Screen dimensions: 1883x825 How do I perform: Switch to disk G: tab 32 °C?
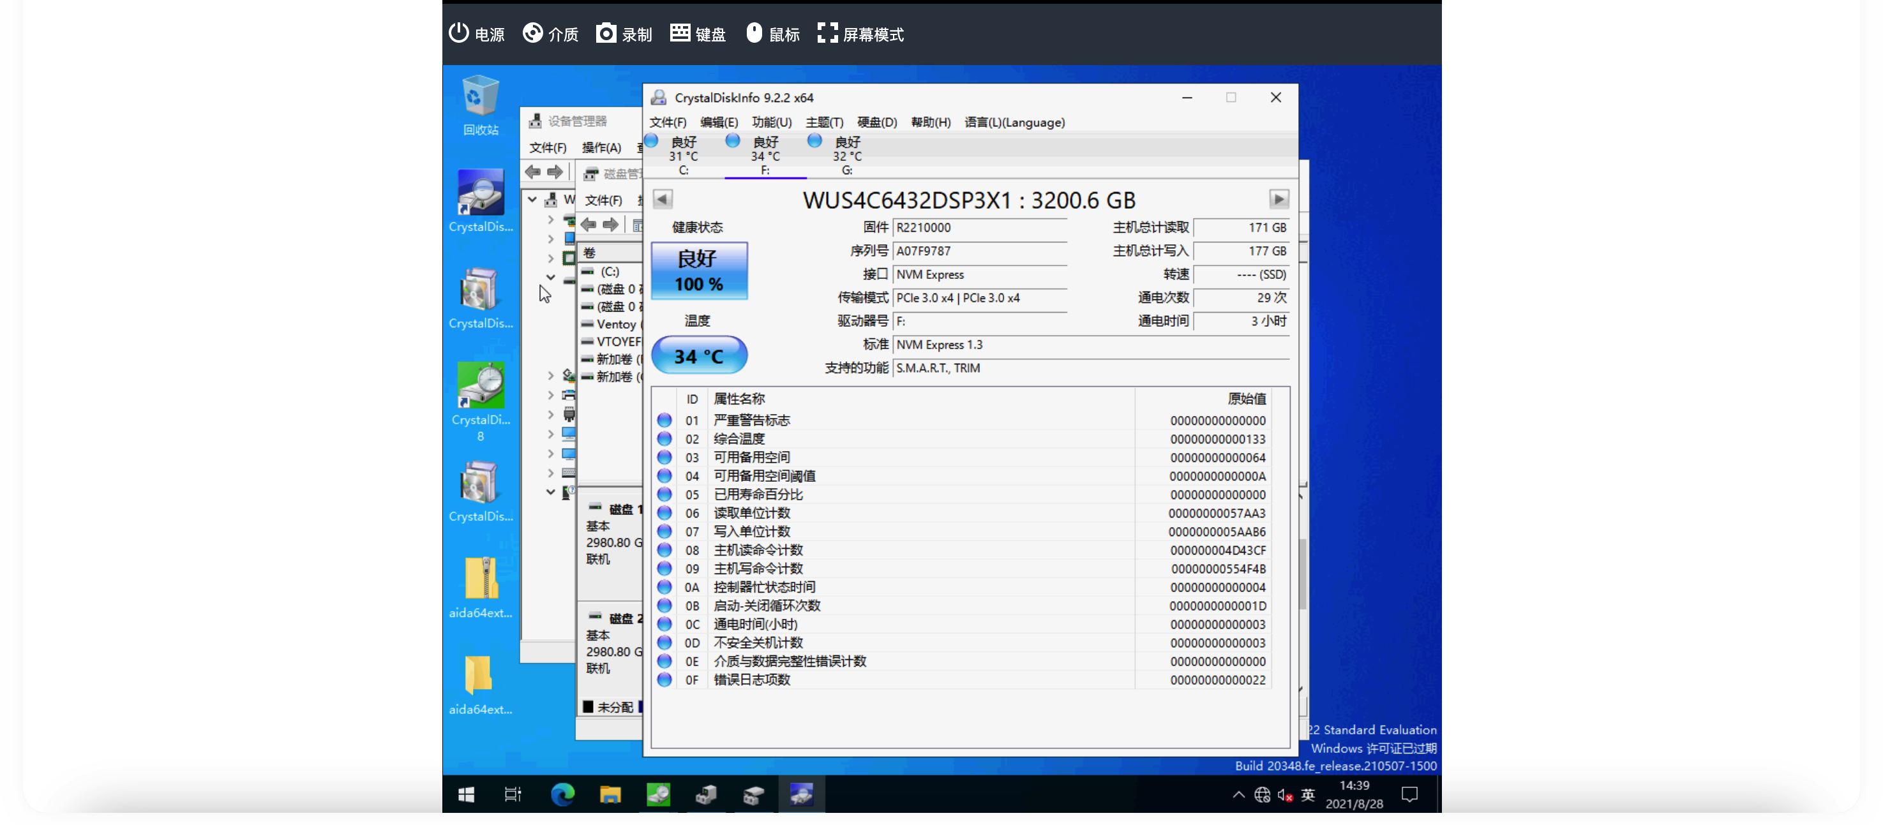[x=846, y=155]
